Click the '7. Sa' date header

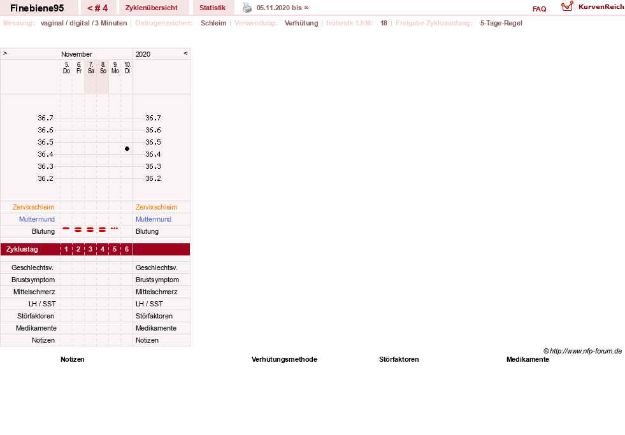click(91, 68)
